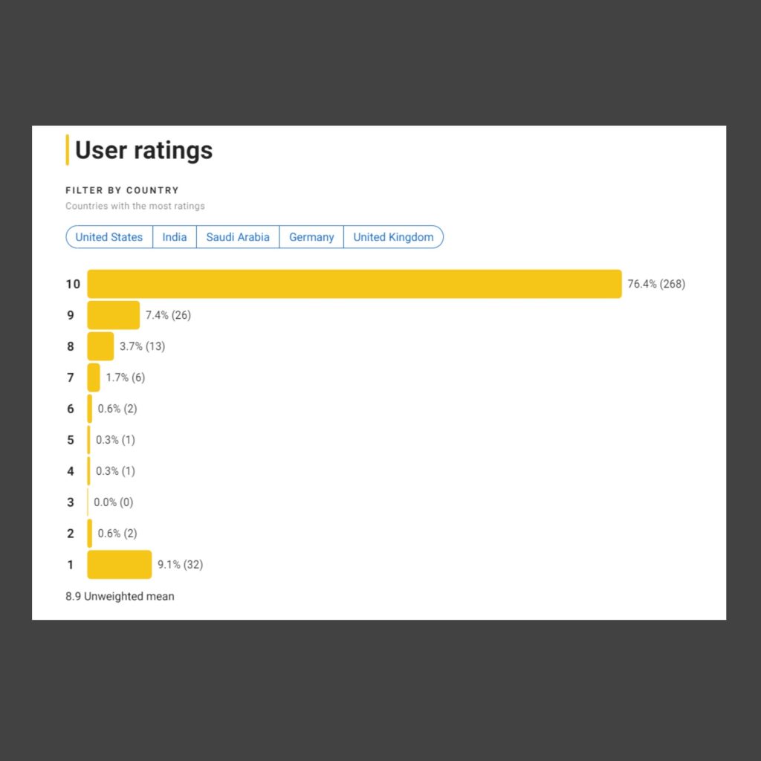Screen dimensions: 761x761
Task: Select the India country filter
Action: click(x=175, y=237)
